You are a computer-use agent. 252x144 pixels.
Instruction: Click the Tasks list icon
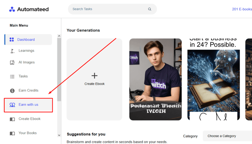pos(12,76)
